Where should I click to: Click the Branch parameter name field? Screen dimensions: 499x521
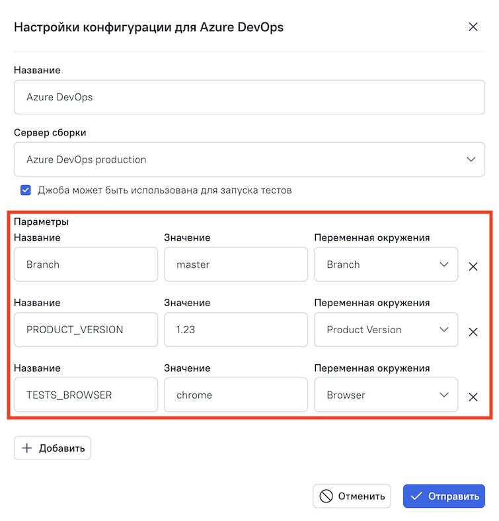click(x=86, y=264)
